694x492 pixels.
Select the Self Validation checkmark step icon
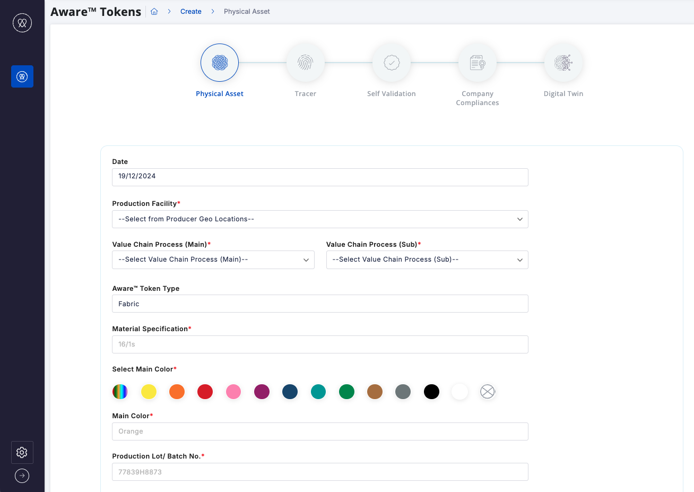click(x=392, y=63)
